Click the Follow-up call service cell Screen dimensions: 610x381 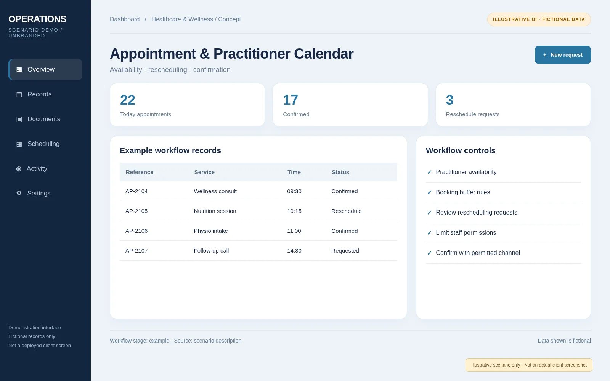click(211, 251)
